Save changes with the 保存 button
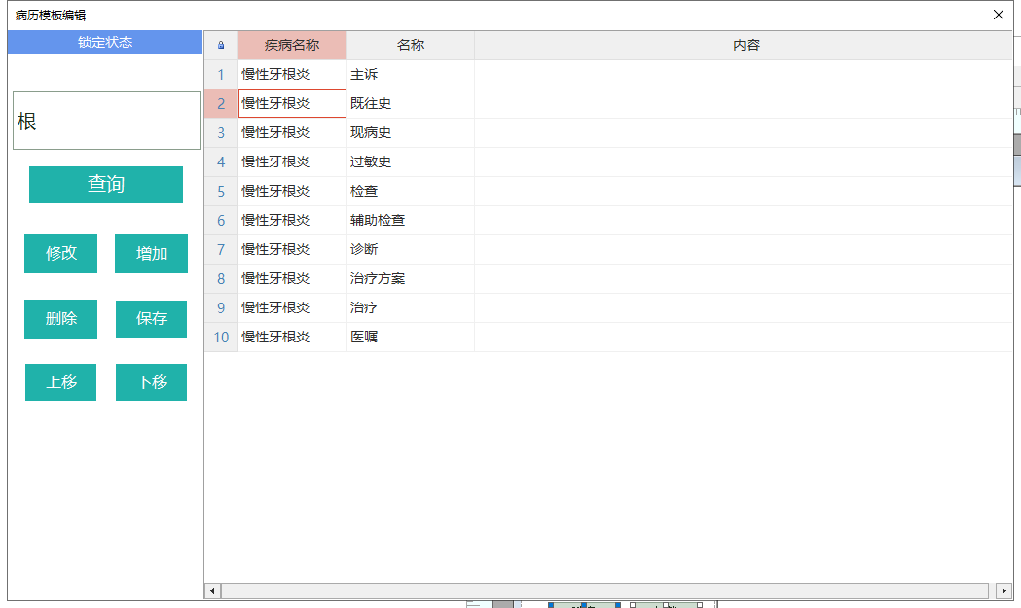This screenshot has height=608, width=1021. pyautogui.click(x=151, y=319)
